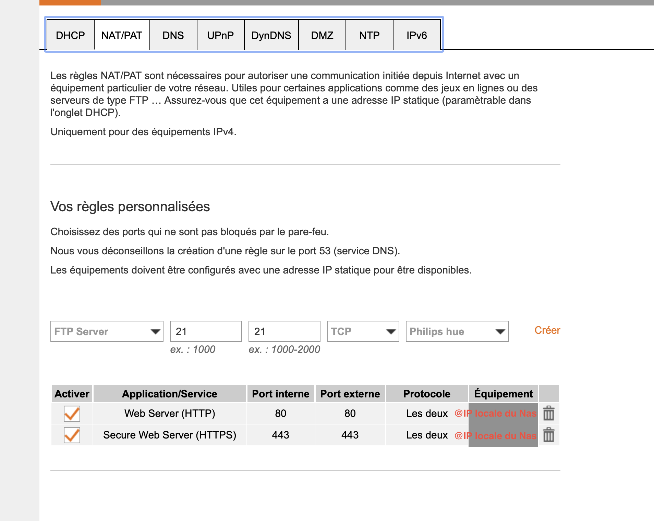The width and height of the screenshot is (654, 521).
Task: Focus the external port field with example 1000-2000
Action: click(284, 331)
